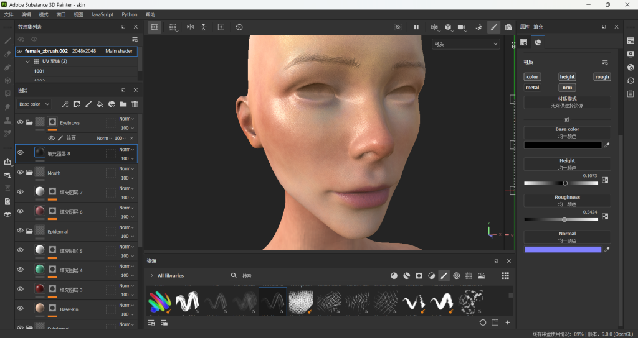
Task: Activate painting mode brush icon in viewport toolbar
Action: [x=493, y=27]
